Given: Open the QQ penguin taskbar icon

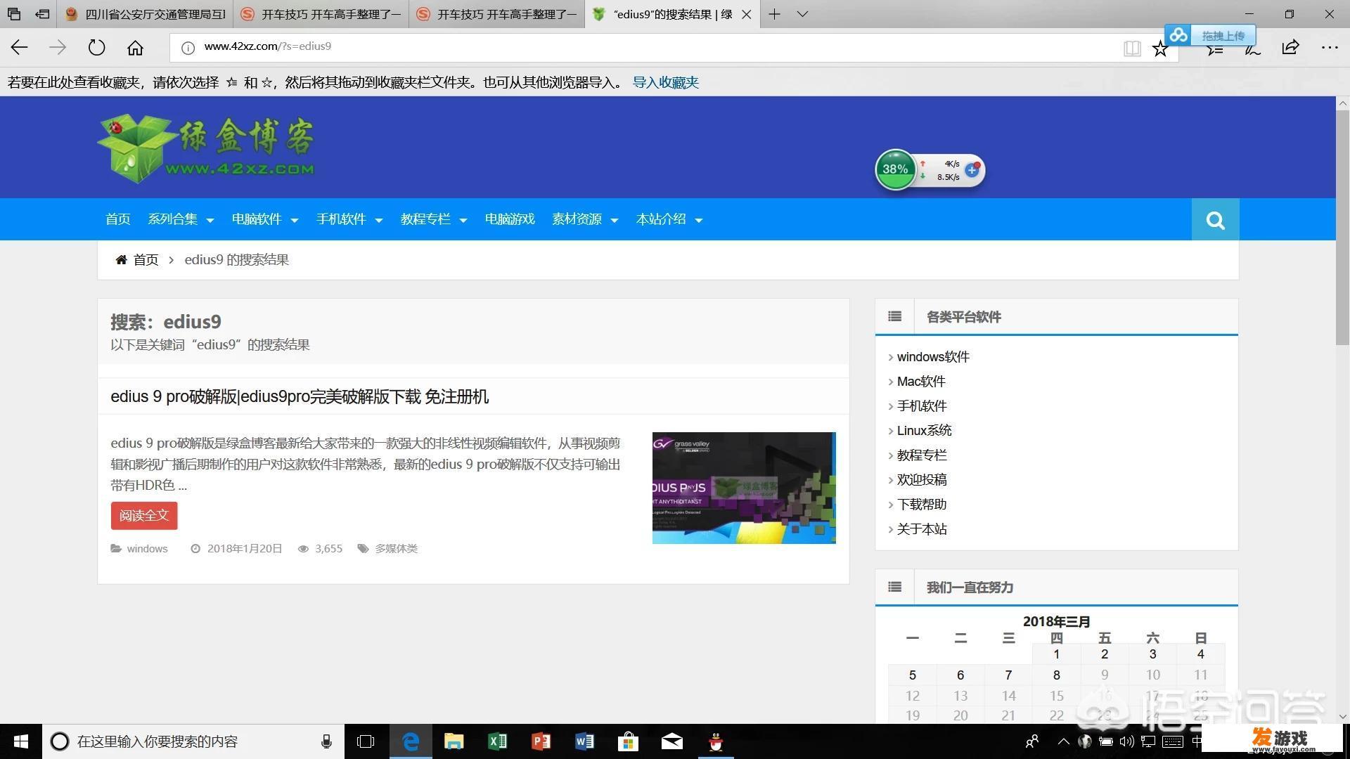Looking at the screenshot, I should (x=716, y=741).
